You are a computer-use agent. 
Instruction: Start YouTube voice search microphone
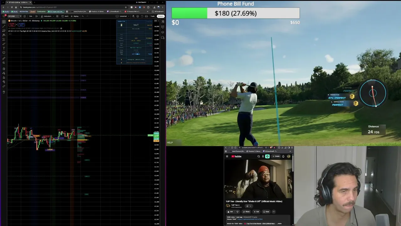click(x=263, y=156)
